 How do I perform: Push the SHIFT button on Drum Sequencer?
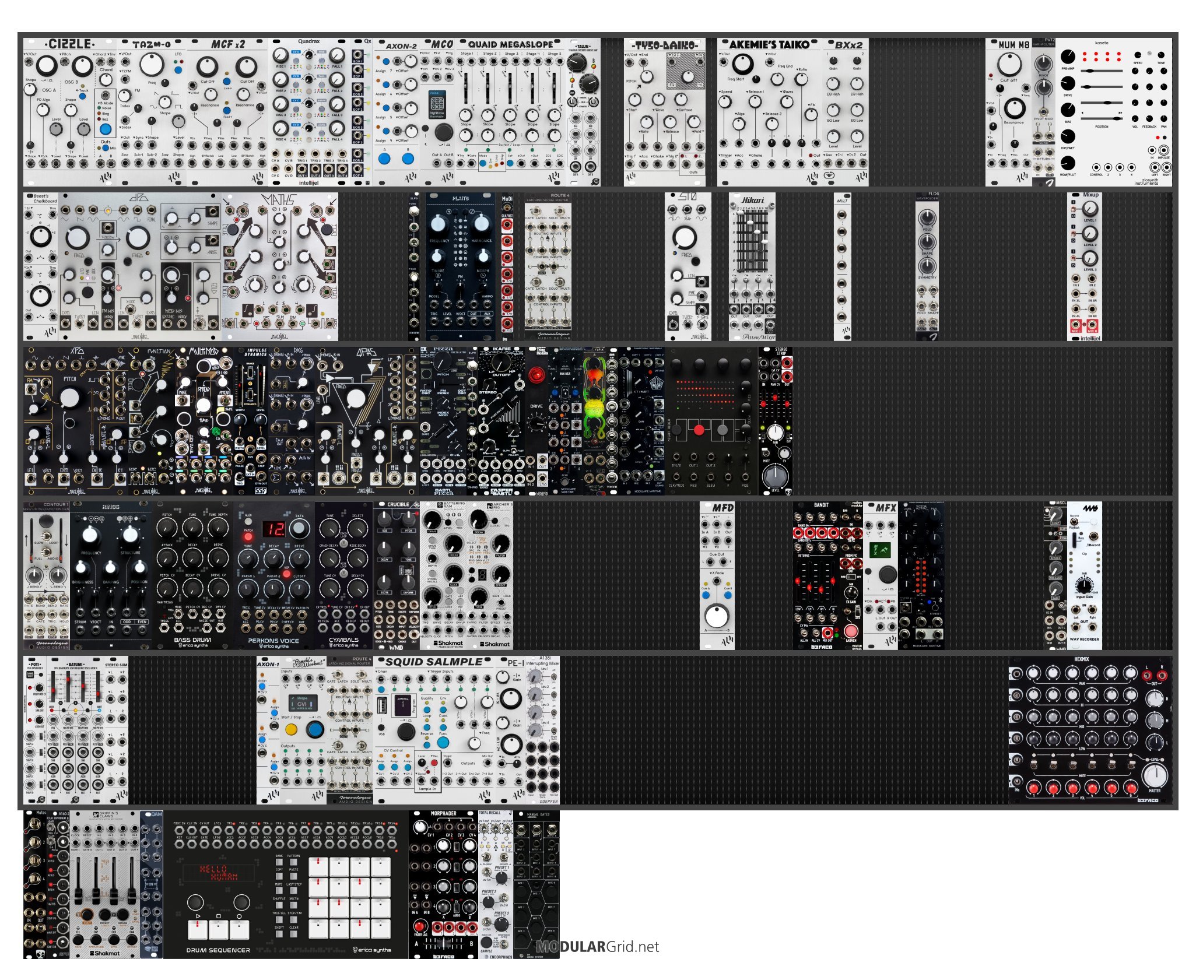(279, 933)
